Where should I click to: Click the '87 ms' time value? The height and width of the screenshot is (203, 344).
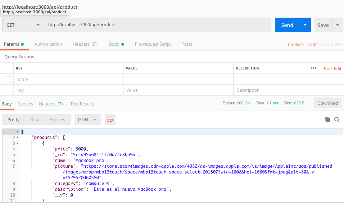272,103
